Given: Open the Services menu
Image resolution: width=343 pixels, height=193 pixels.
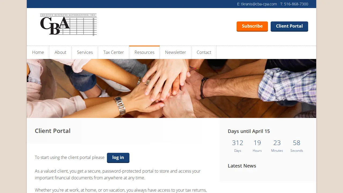Looking at the screenshot, I should 85,52.
